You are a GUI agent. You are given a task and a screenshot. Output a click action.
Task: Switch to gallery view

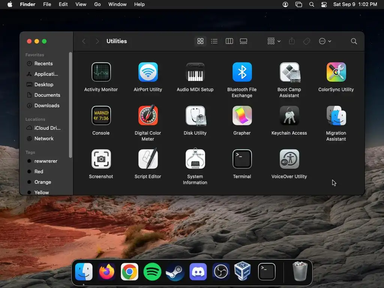click(x=243, y=41)
